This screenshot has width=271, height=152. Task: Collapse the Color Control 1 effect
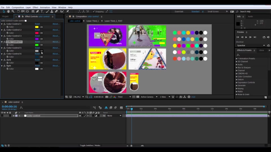[x=2, y=24]
